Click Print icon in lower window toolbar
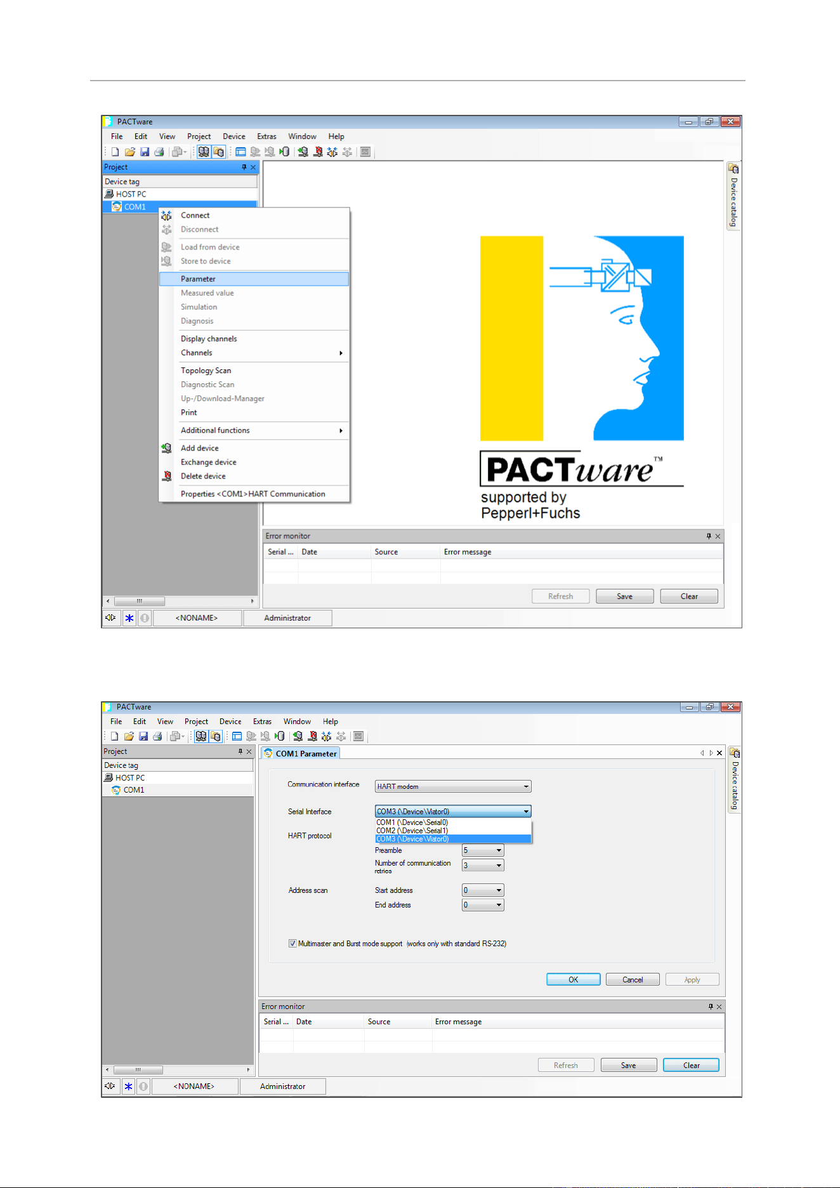The height and width of the screenshot is (1188, 840). click(157, 737)
